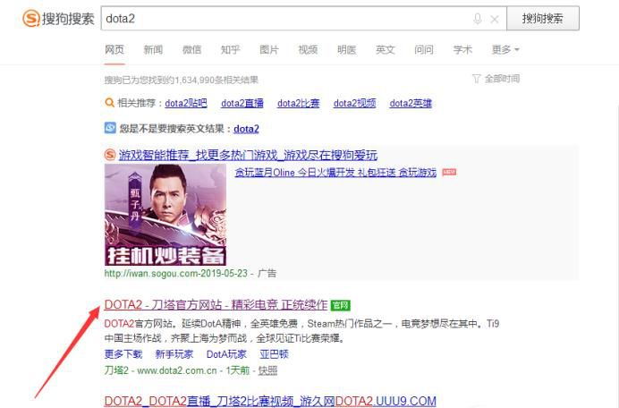Click the iwan.sogou.com ad URL
The image size is (619, 408).
[176, 273]
